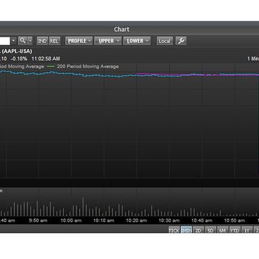Click the tallest volume bar near 10:00 am
The image size is (259, 259).
coord(83,207)
